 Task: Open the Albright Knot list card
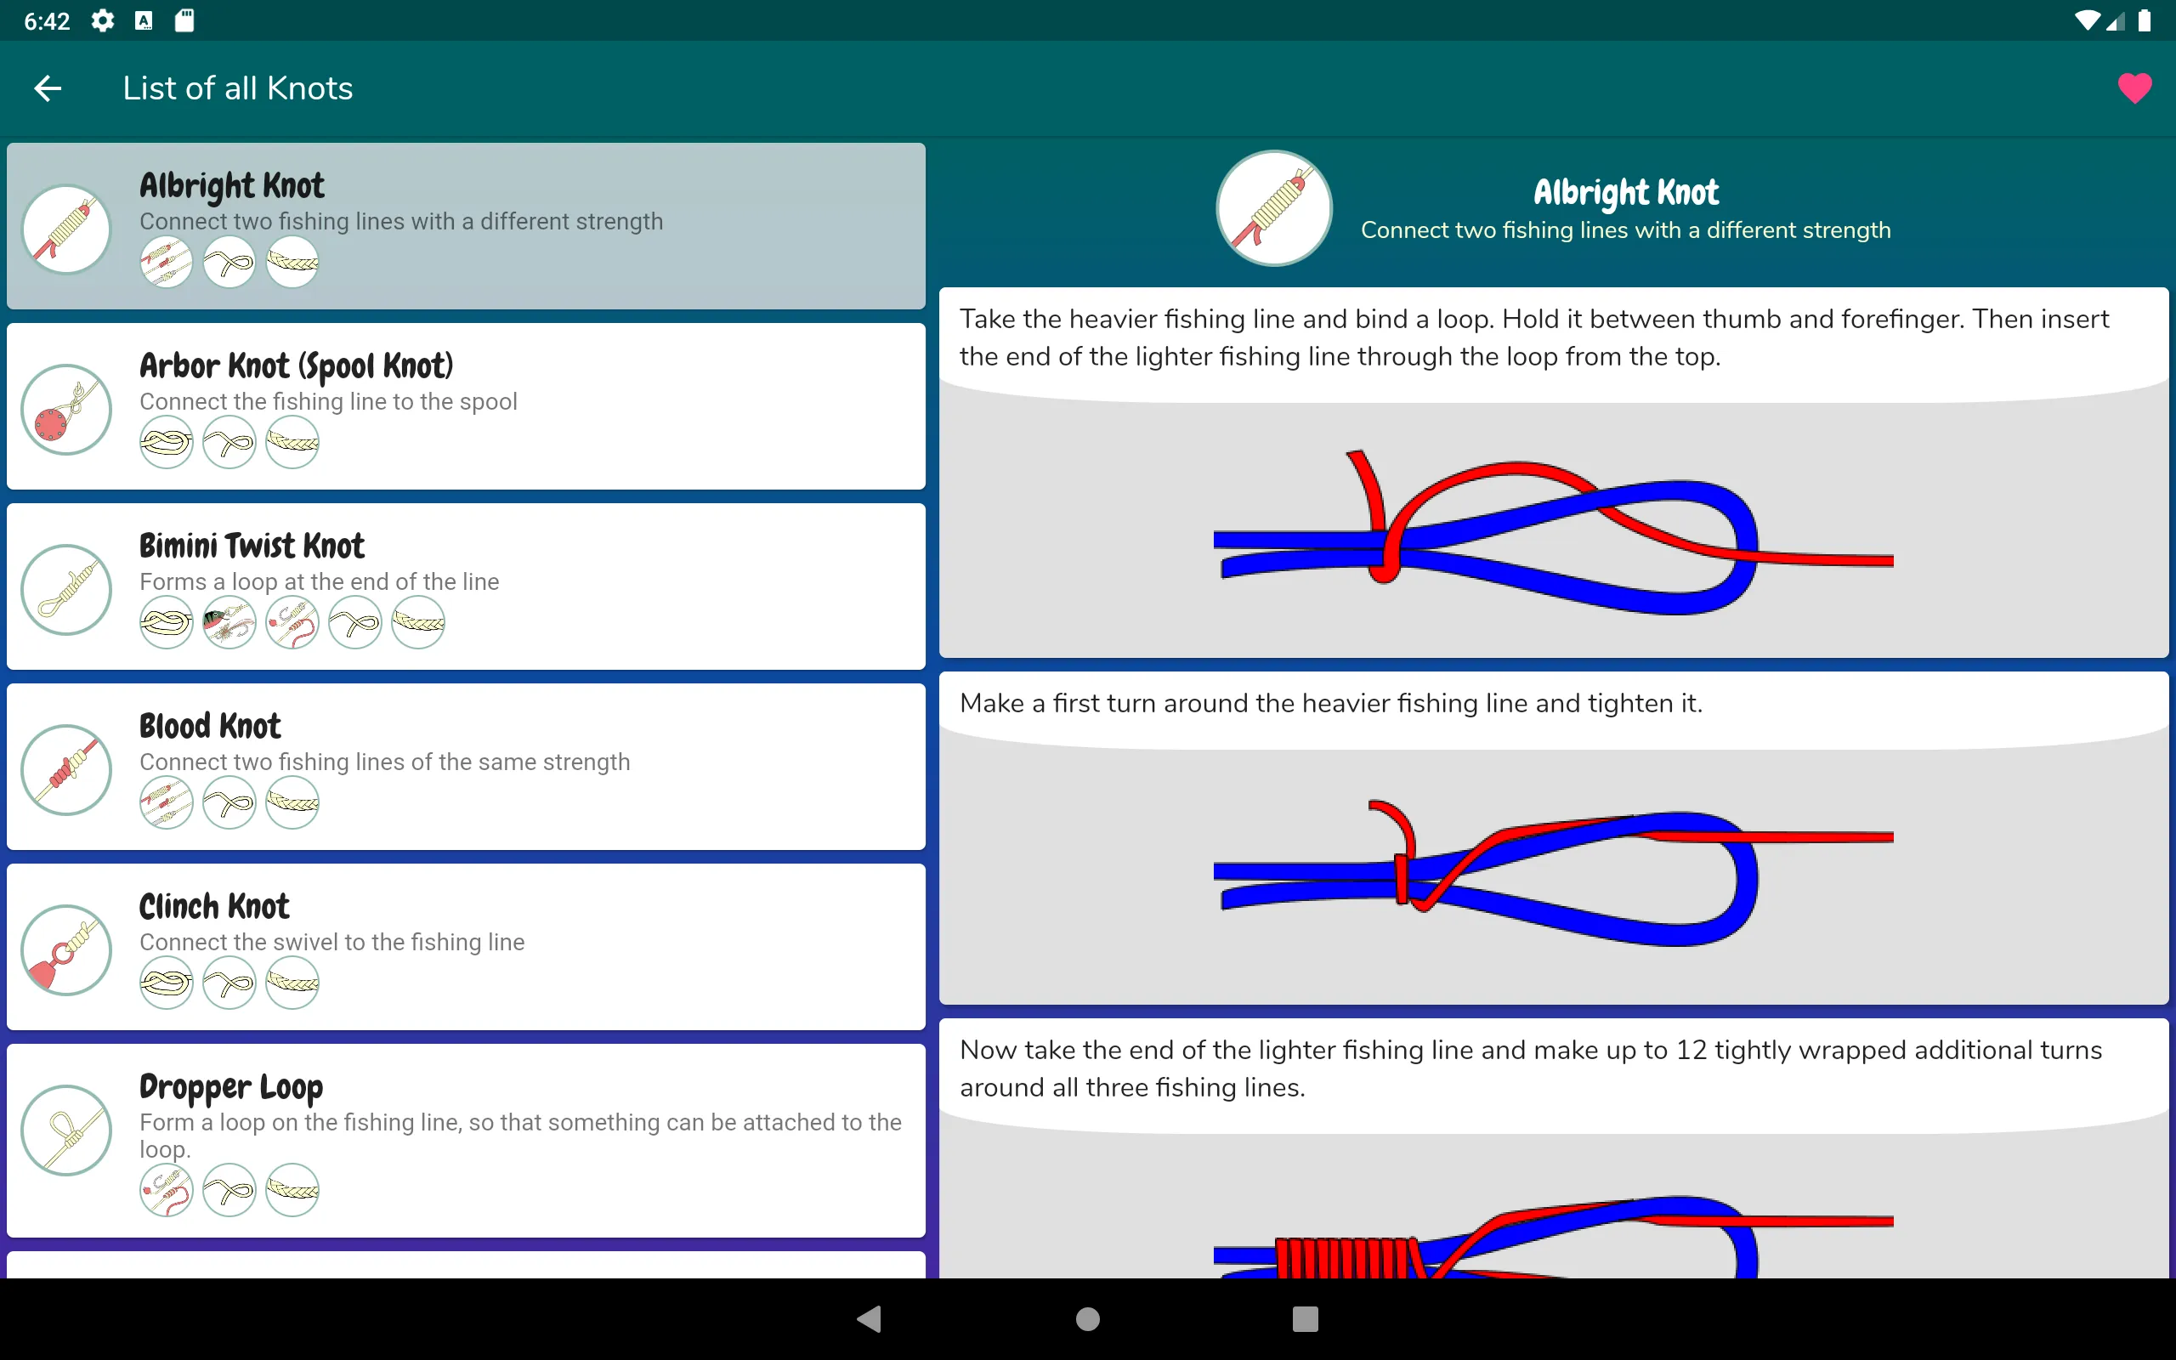466,226
